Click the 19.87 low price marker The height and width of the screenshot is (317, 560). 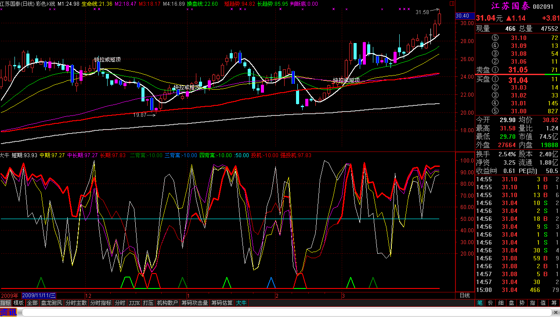(140, 115)
